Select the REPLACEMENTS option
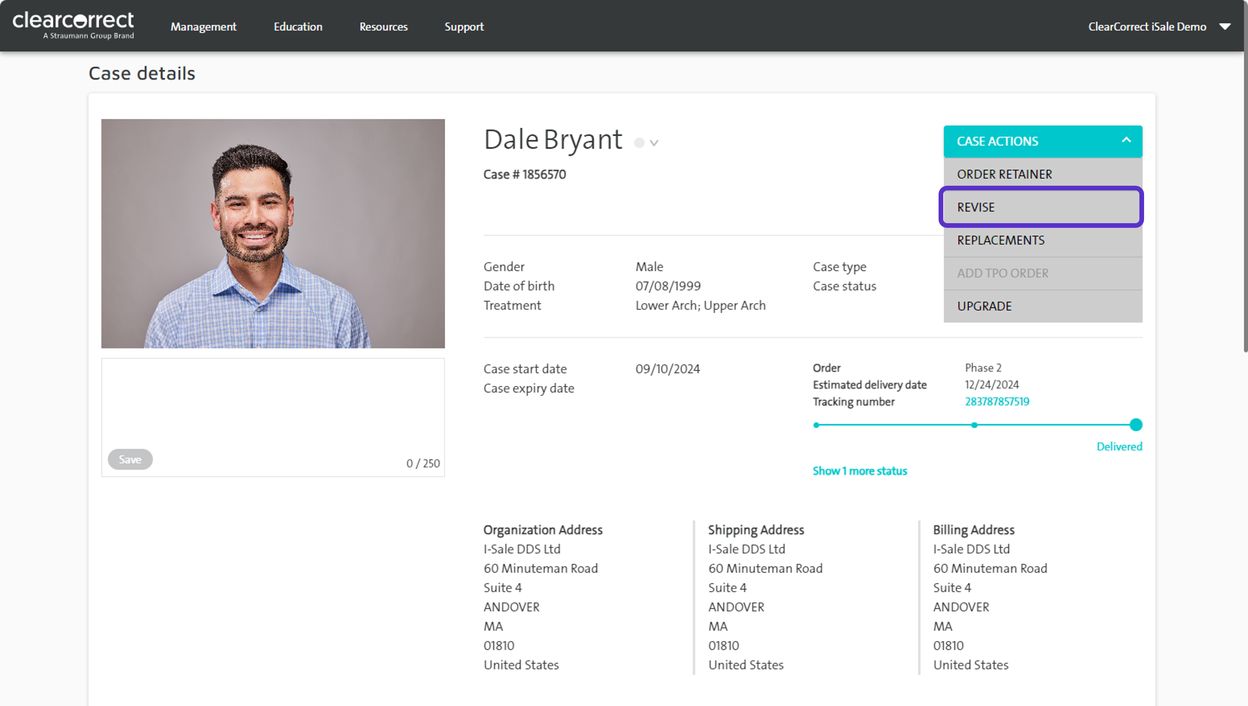The height and width of the screenshot is (706, 1248). [x=1000, y=240]
